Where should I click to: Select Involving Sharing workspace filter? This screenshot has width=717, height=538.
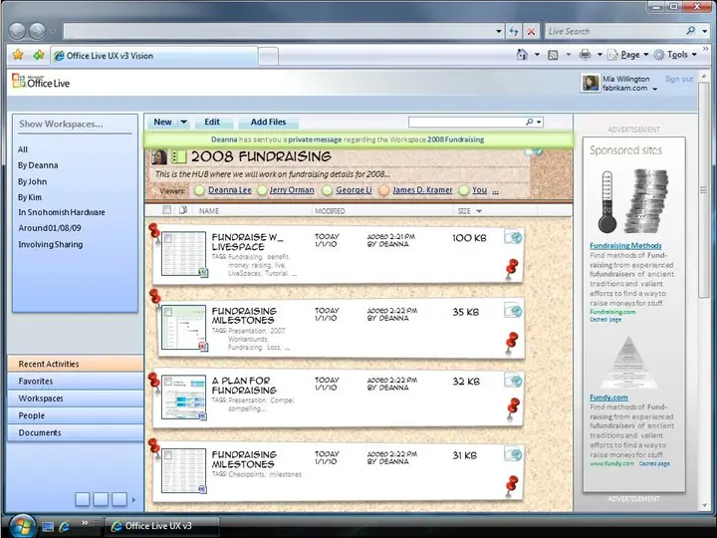pyautogui.click(x=51, y=244)
